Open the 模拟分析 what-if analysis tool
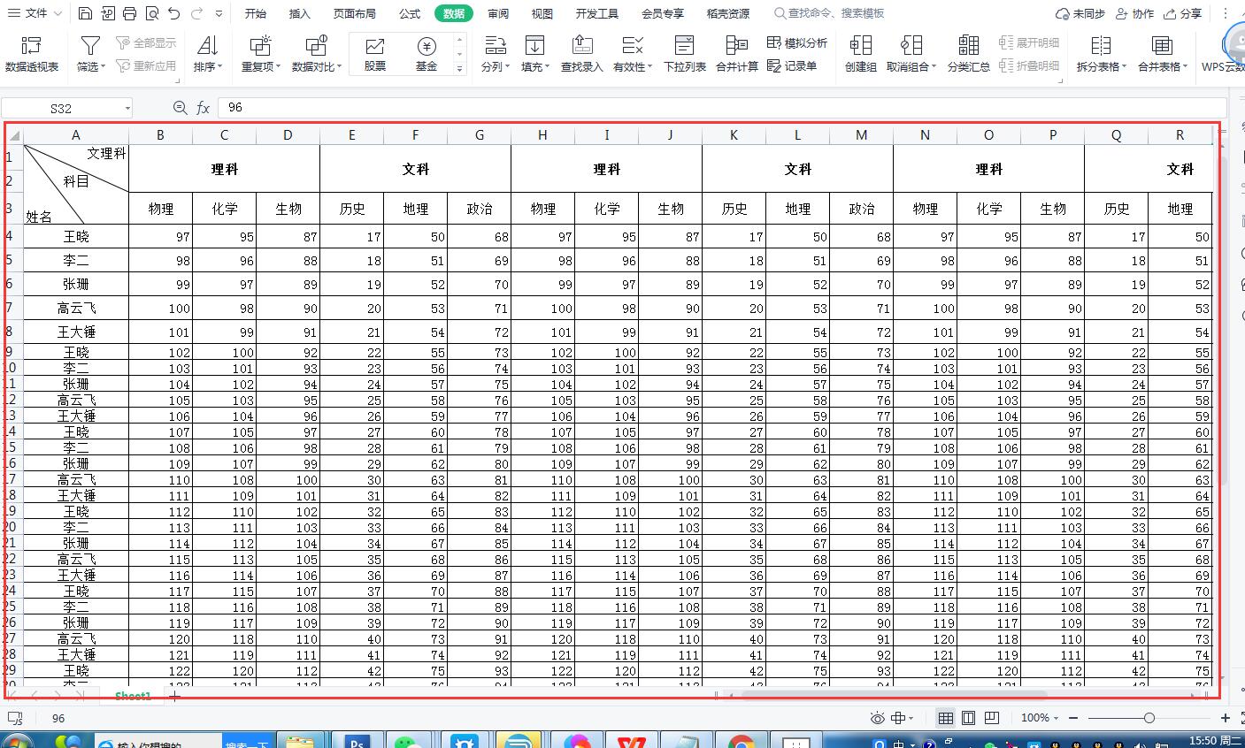 point(795,42)
